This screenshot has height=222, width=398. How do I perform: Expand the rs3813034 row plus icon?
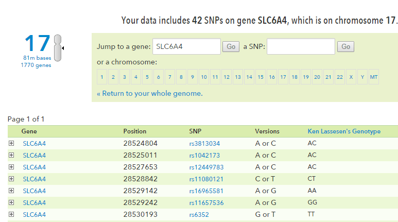(x=11, y=143)
